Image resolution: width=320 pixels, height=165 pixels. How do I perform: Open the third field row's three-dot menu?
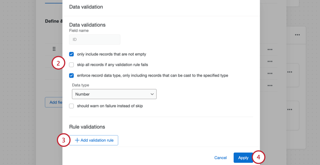pyautogui.click(x=270, y=73)
